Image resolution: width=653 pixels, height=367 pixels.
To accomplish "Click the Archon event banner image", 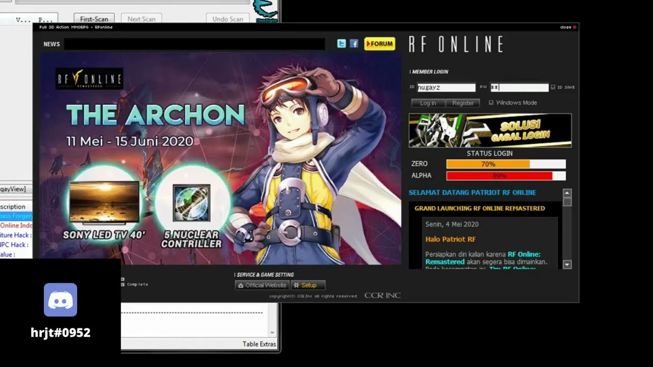I will (x=220, y=159).
